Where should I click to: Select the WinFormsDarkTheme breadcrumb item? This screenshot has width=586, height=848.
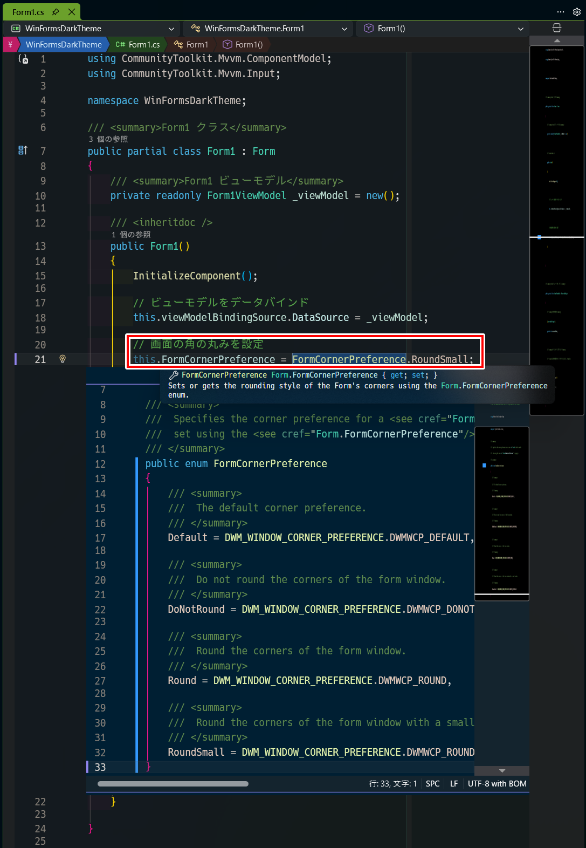pyautogui.click(x=64, y=45)
